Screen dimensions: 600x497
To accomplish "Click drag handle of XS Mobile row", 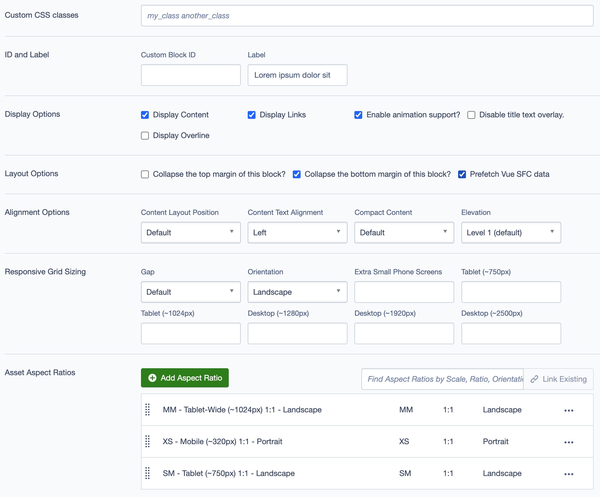I will [x=147, y=441].
